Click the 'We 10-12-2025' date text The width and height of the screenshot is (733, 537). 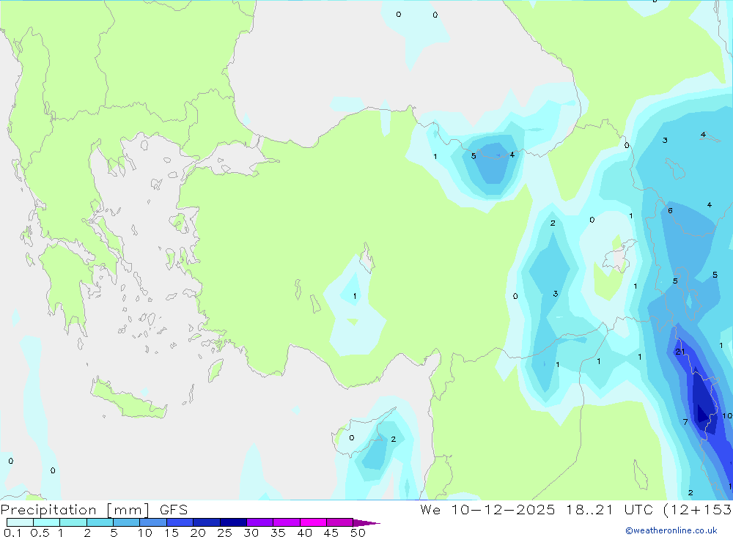point(487,510)
